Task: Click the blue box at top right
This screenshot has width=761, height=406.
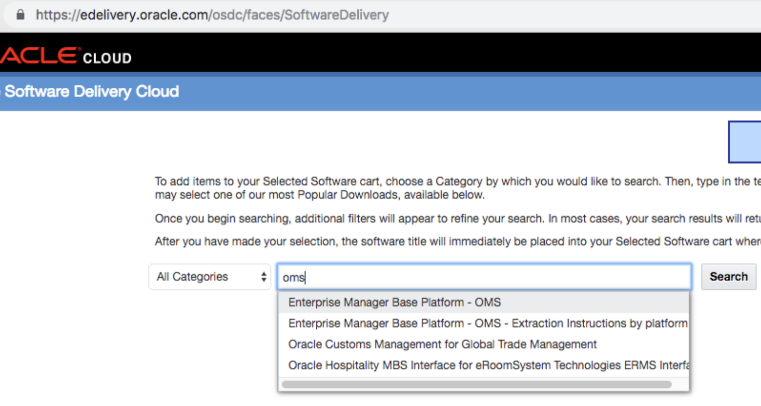Action: pyautogui.click(x=745, y=142)
